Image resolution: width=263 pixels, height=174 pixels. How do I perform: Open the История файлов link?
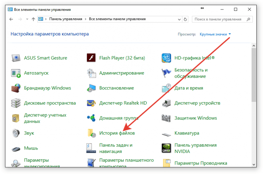pos(117,133)
